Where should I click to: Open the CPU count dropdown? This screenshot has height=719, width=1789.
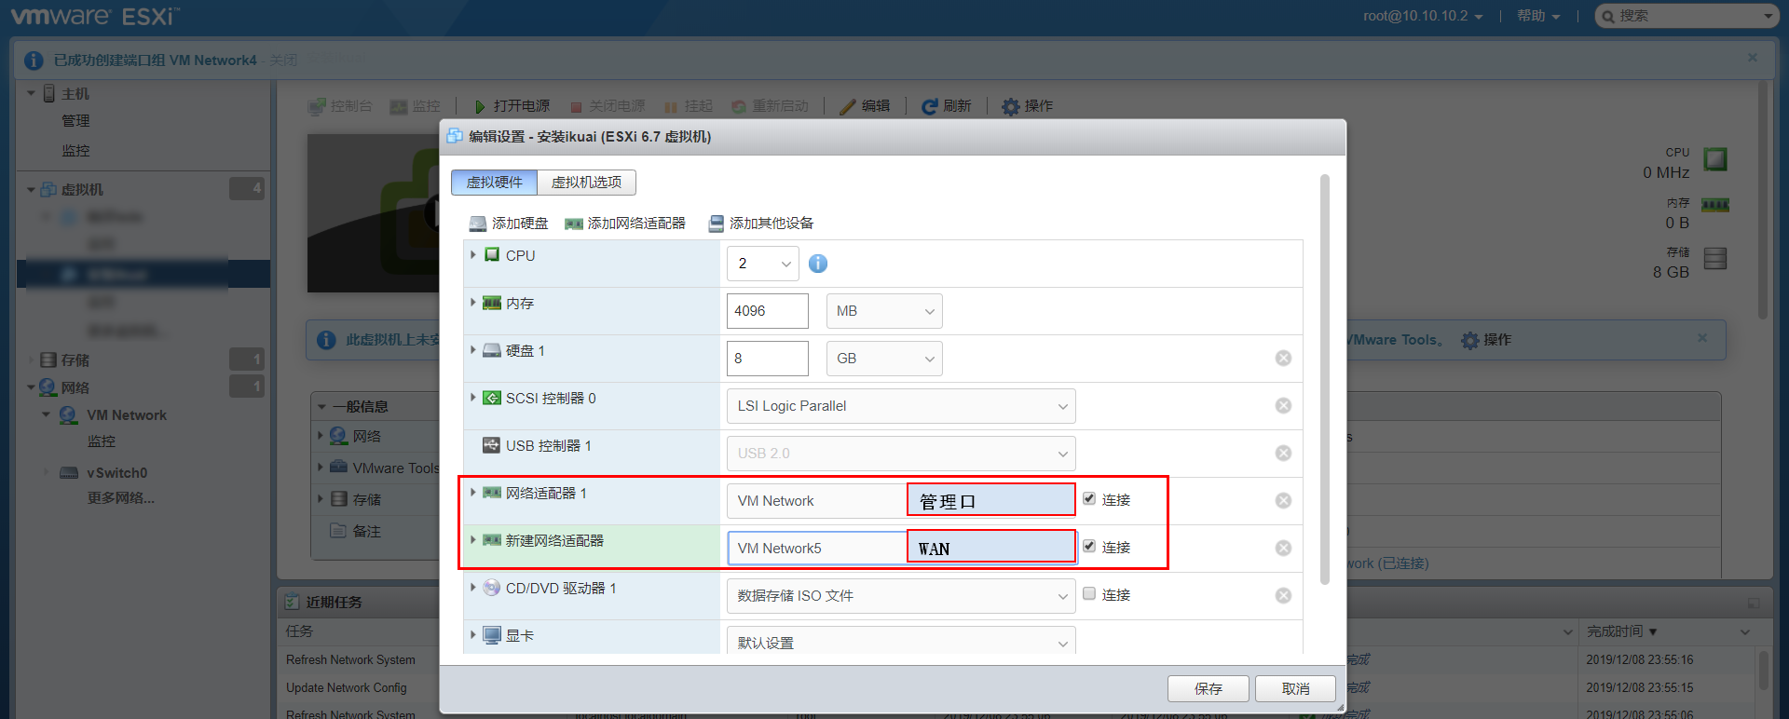click(x=763, y=264)
